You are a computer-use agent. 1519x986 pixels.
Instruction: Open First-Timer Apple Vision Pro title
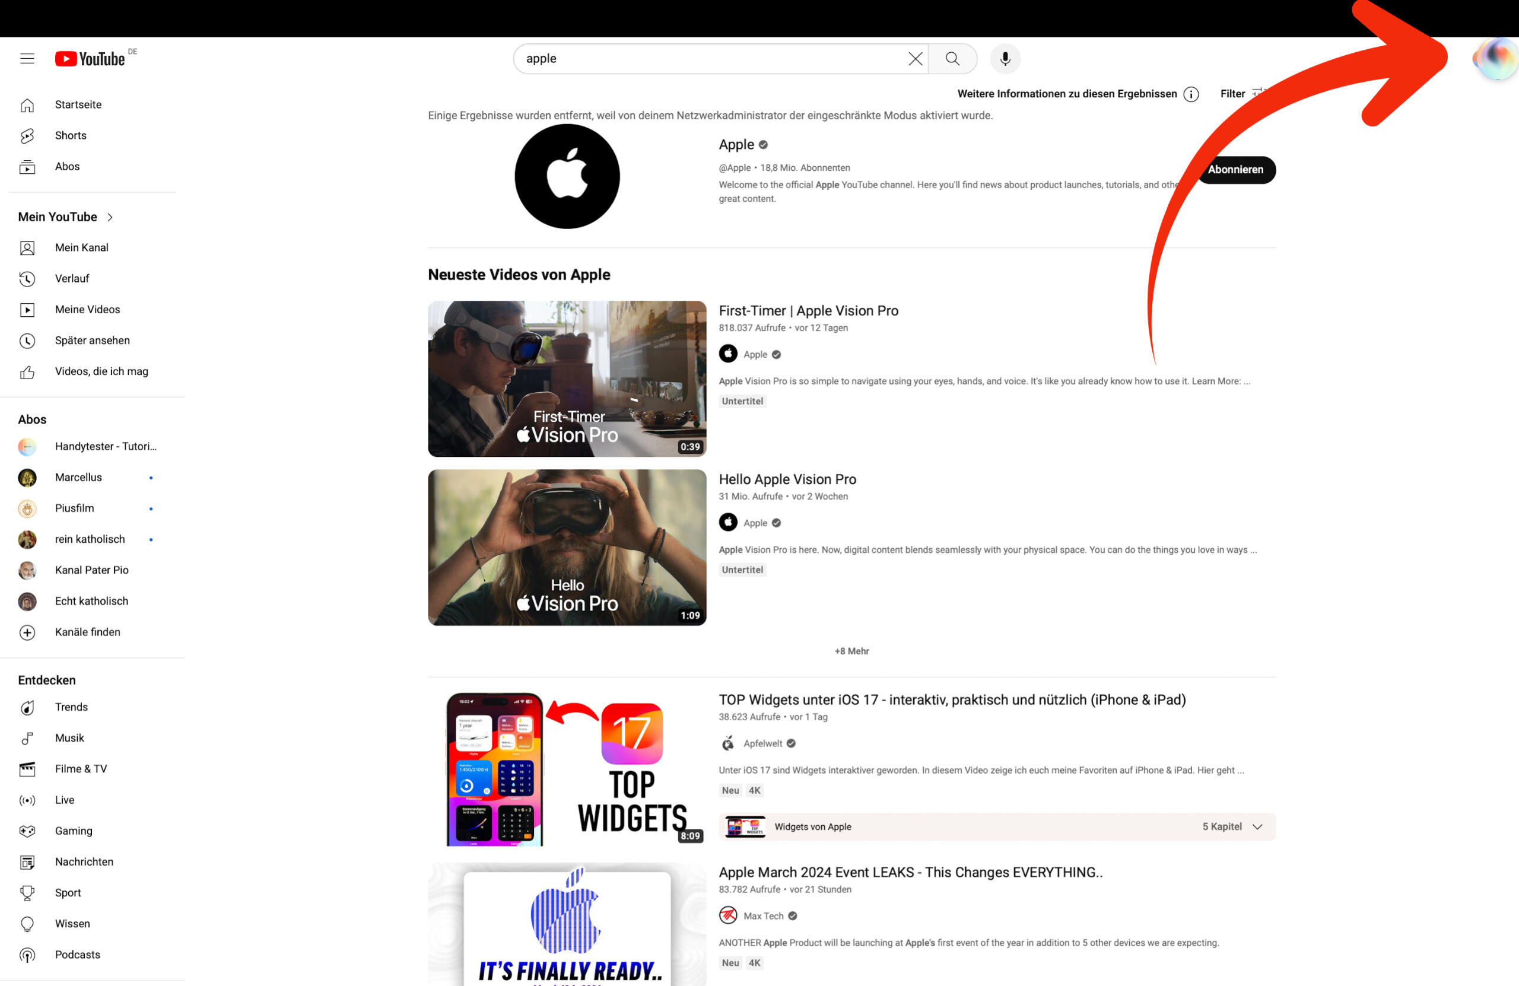[808, 311]
